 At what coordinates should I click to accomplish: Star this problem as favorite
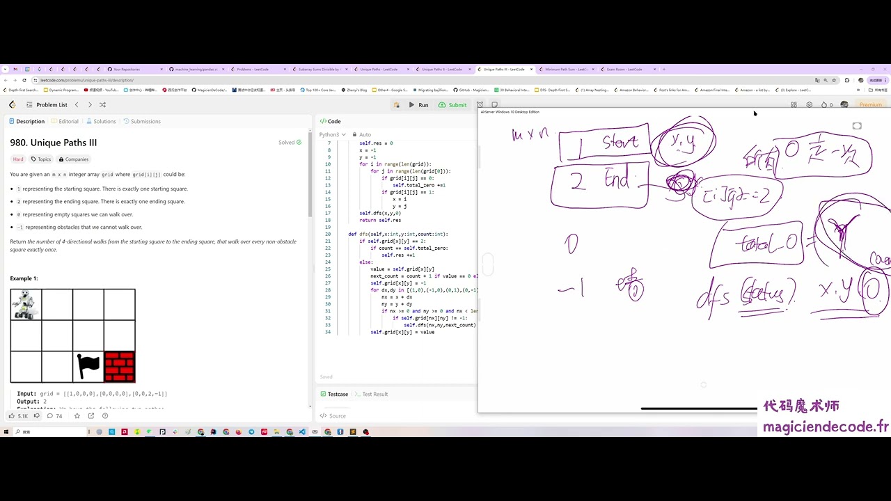(x=77, y=416)
